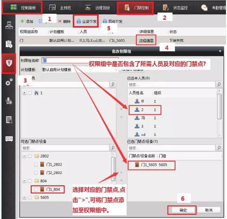Collapse the 804 folder

24,181
